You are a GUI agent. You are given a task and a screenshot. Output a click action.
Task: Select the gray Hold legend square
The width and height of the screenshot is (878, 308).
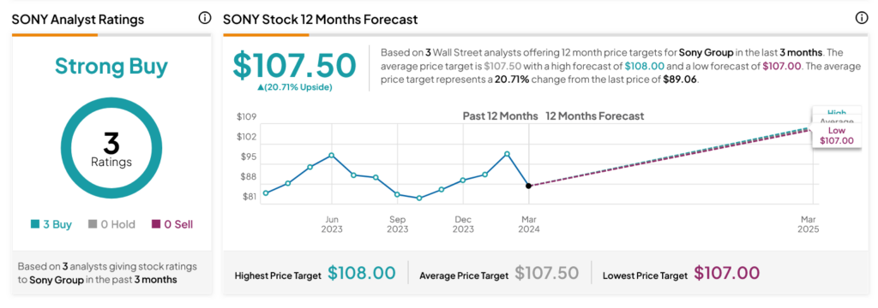point(93,225)
